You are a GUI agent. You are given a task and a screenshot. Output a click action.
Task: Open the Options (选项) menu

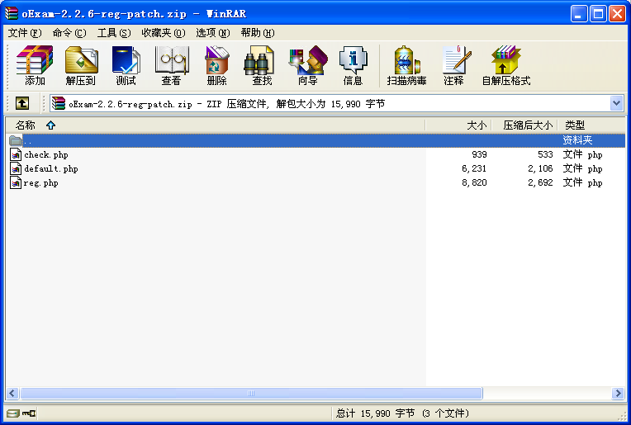tap(213, 32)
